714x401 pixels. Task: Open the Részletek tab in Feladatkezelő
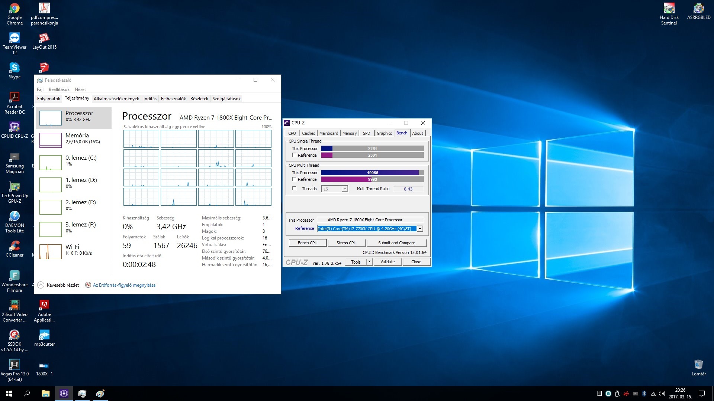pyautogui.click(x=199, y=99)
